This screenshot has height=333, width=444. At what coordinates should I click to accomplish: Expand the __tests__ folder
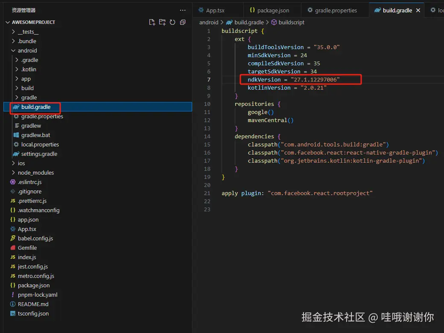(13, 32)
